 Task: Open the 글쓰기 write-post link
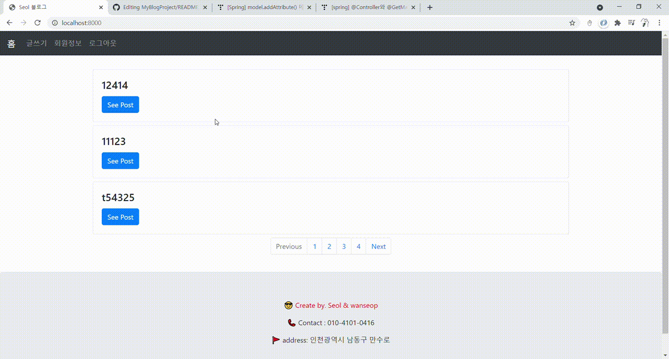coord(36,43)
